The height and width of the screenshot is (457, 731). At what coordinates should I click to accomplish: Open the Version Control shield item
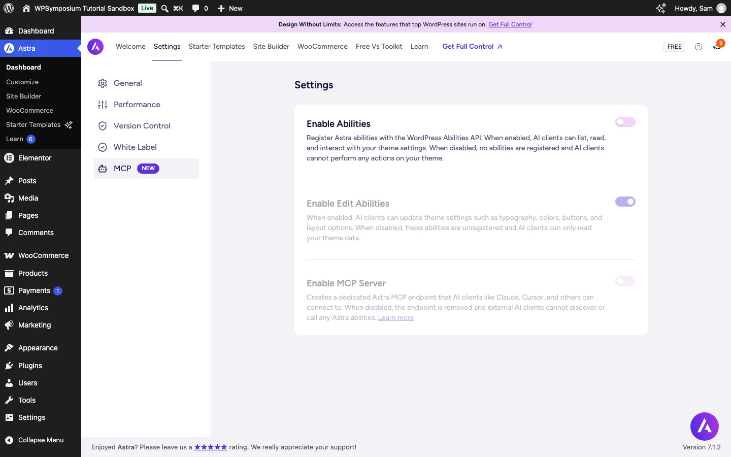tap(146, 126)
